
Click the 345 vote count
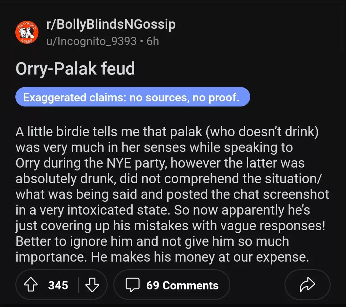pyautogui.click(x=58, y=285)
